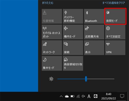The width and height of the screenshot is (129, 101).
Task: Toggle 集中モード focus assist tile
Action: point(52,63)
